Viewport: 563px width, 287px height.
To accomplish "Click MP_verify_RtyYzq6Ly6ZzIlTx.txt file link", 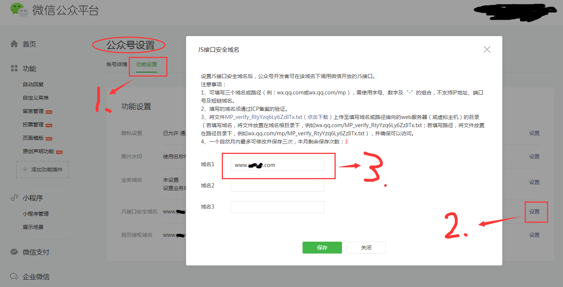I will tap(263, 117).
